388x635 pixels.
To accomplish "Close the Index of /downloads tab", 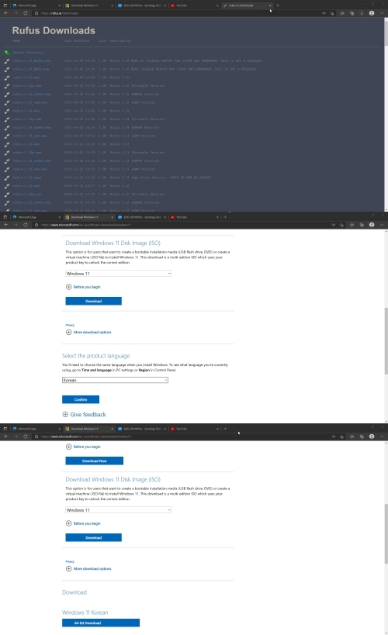I will 270,5.
